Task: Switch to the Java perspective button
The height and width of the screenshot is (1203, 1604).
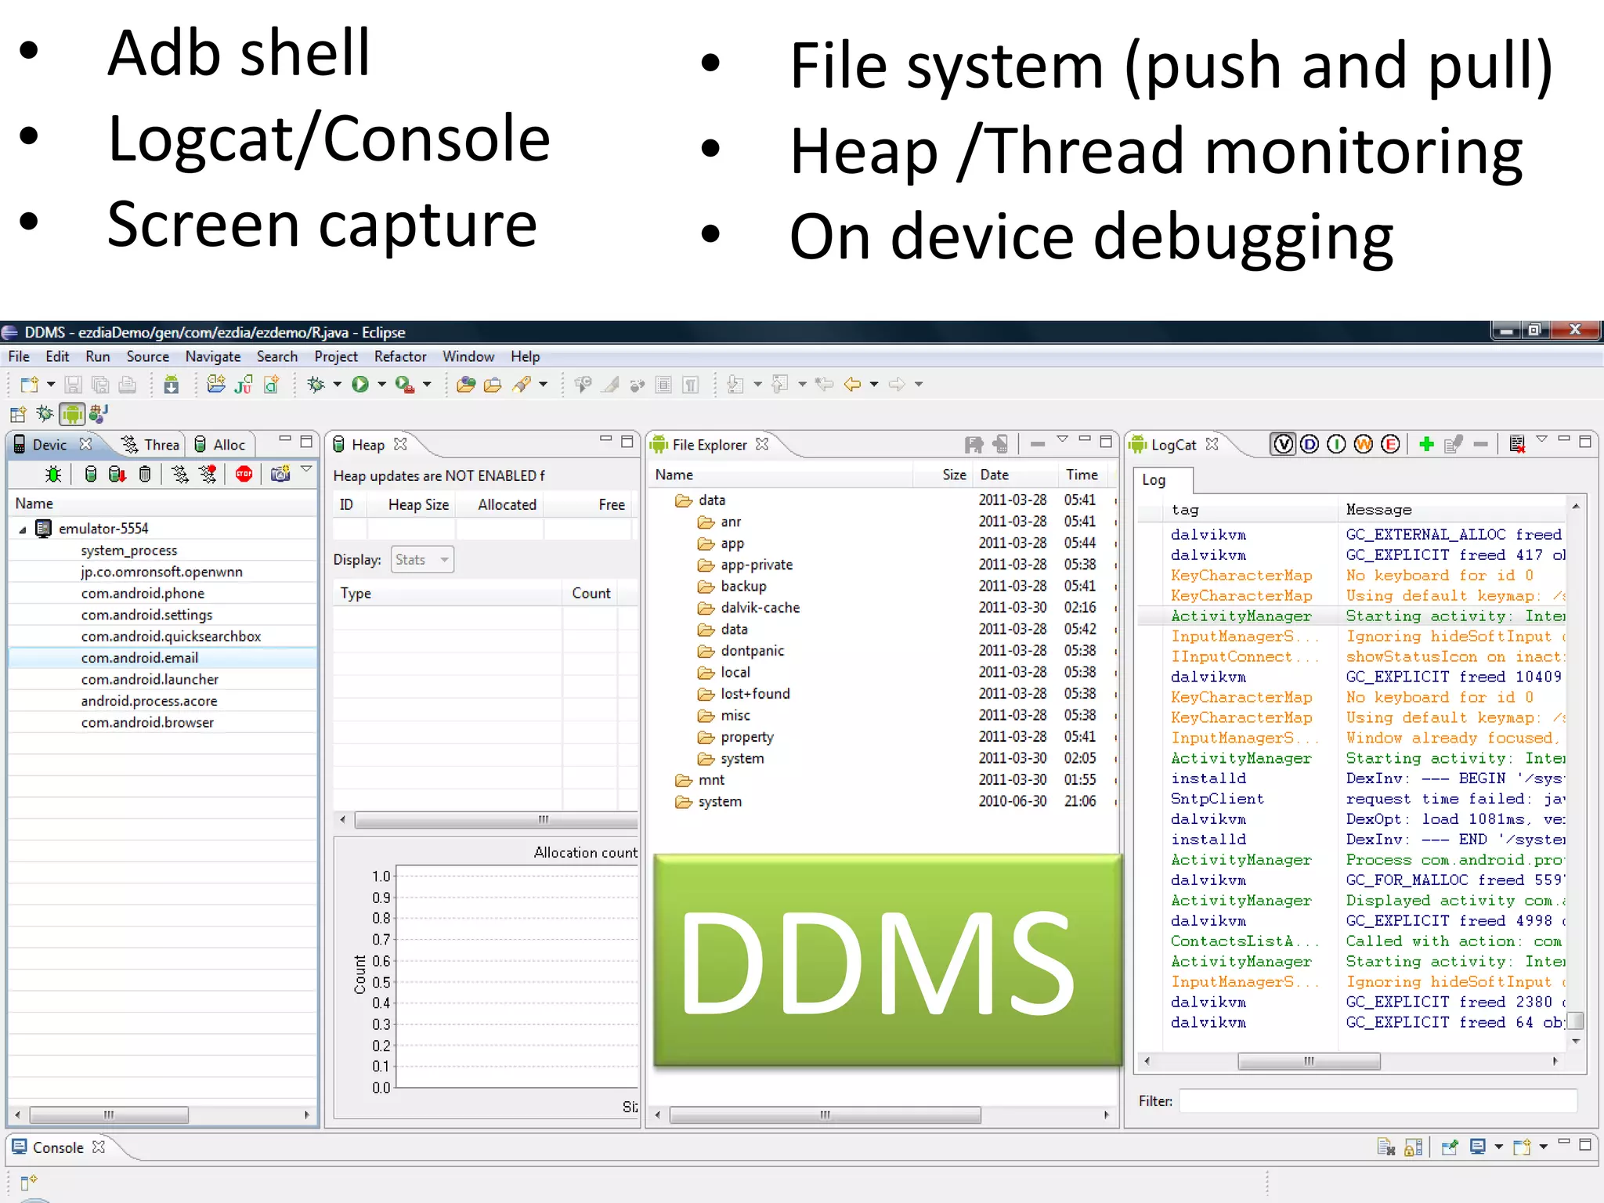Action: [x=99, y=414]
